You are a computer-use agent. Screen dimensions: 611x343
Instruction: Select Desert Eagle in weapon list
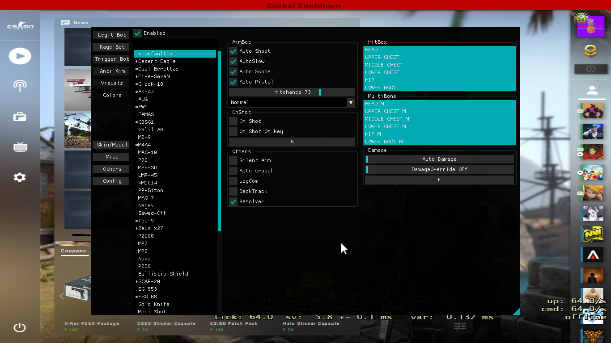(x=175, y=61)
